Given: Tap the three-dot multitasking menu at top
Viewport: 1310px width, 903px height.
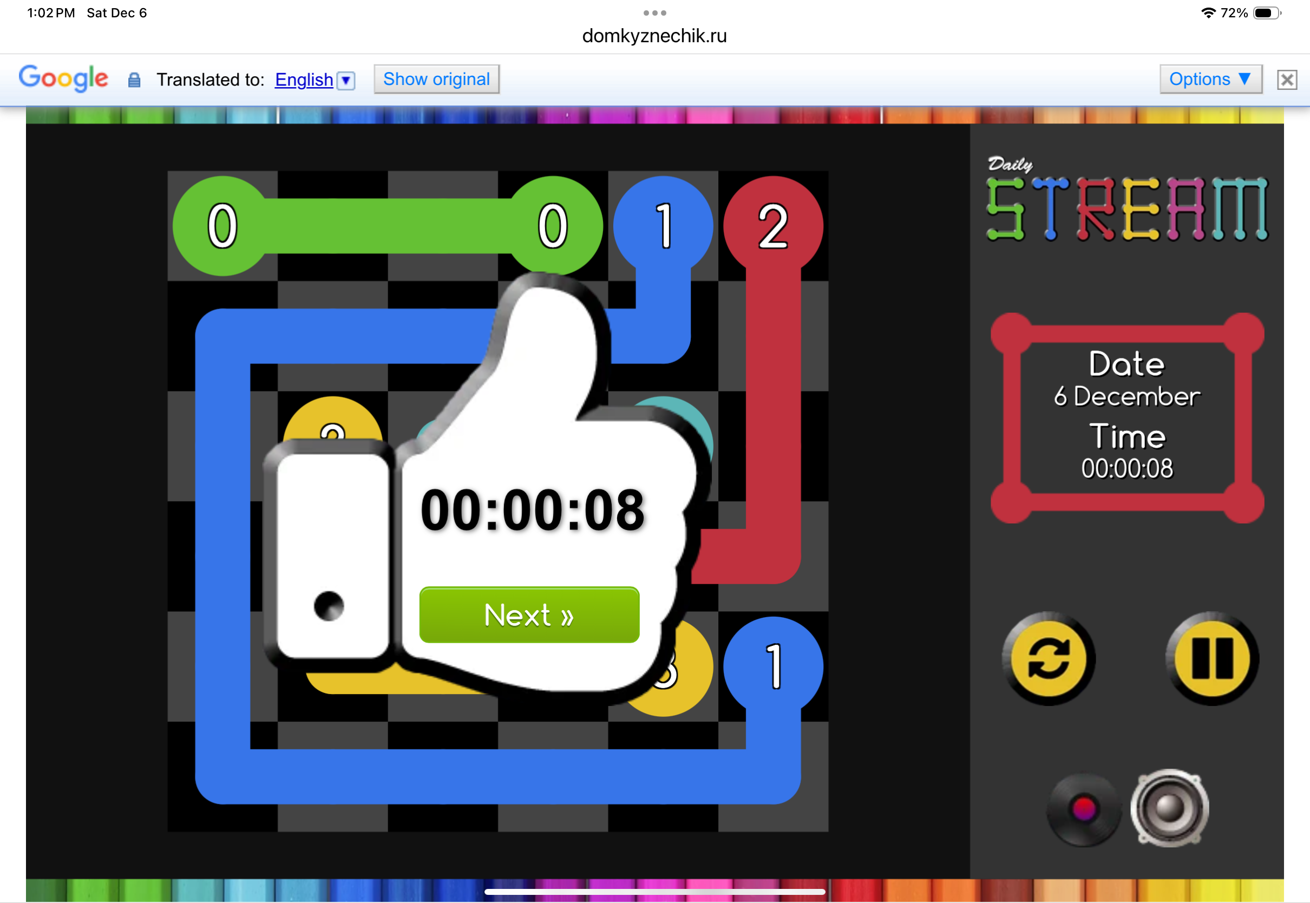Looking at the screenshot, I should (654, 12).
